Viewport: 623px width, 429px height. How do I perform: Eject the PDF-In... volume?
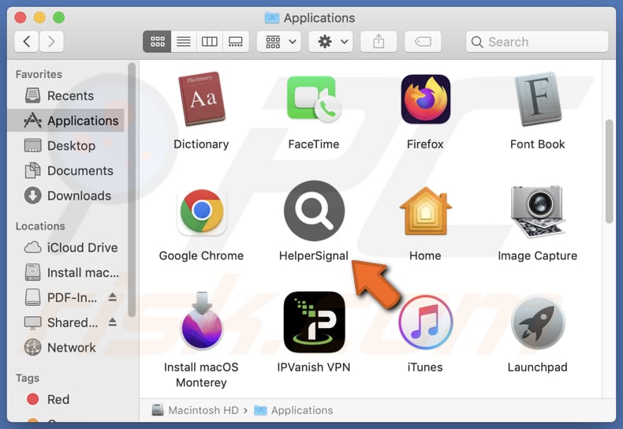(x=113, y=297)
